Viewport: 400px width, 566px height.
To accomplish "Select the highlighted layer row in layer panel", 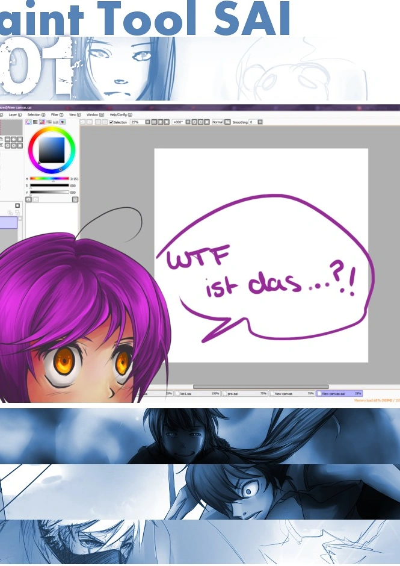I will [8, 222].
